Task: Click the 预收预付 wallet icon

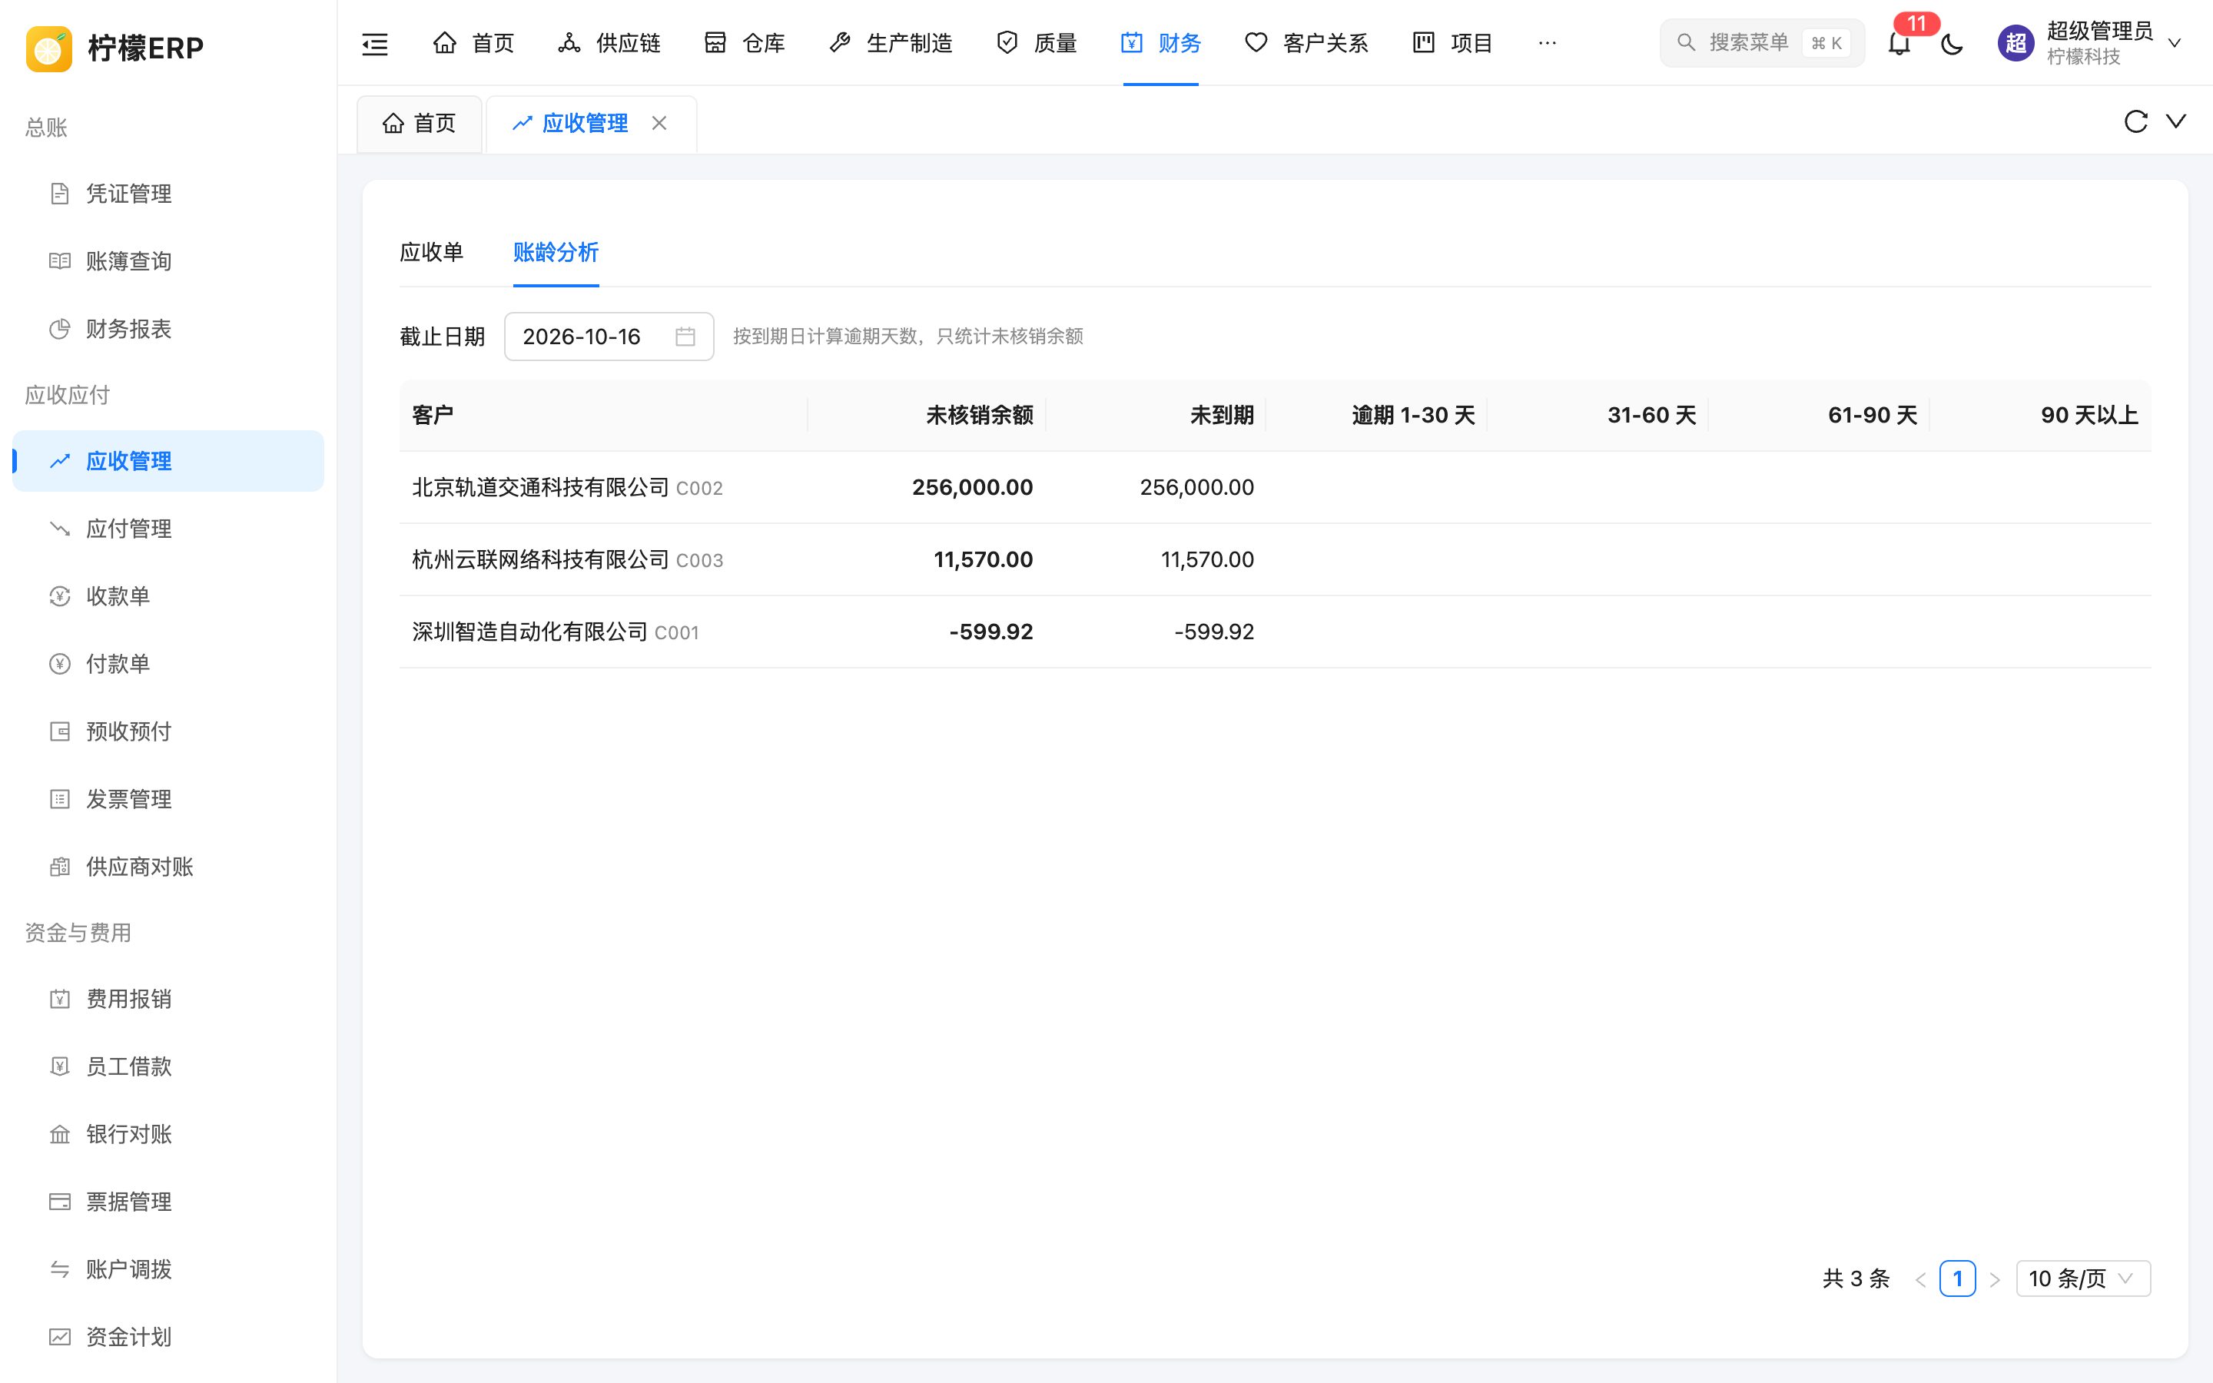Action: (x=59, y=731)
